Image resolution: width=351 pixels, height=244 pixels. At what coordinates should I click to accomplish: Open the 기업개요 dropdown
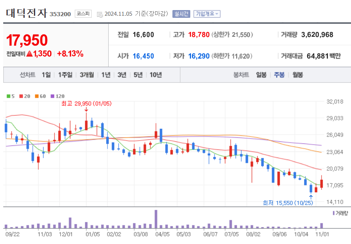pyautogui.click(x=207, y=14)
